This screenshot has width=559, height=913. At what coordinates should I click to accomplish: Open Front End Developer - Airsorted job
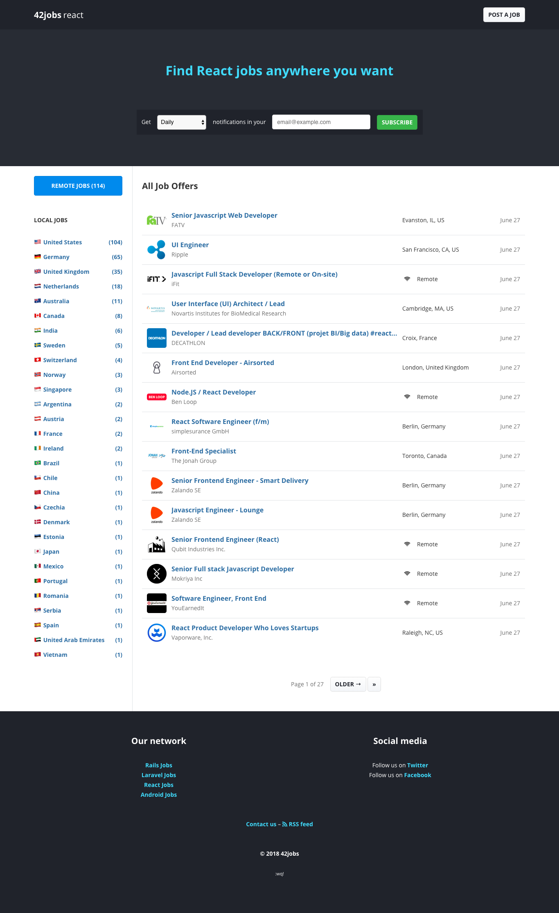click(x=223, y=363)
